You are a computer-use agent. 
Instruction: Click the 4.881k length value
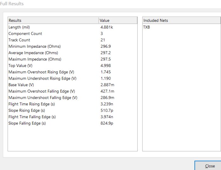pyautogui.click(x=107, y=27)
